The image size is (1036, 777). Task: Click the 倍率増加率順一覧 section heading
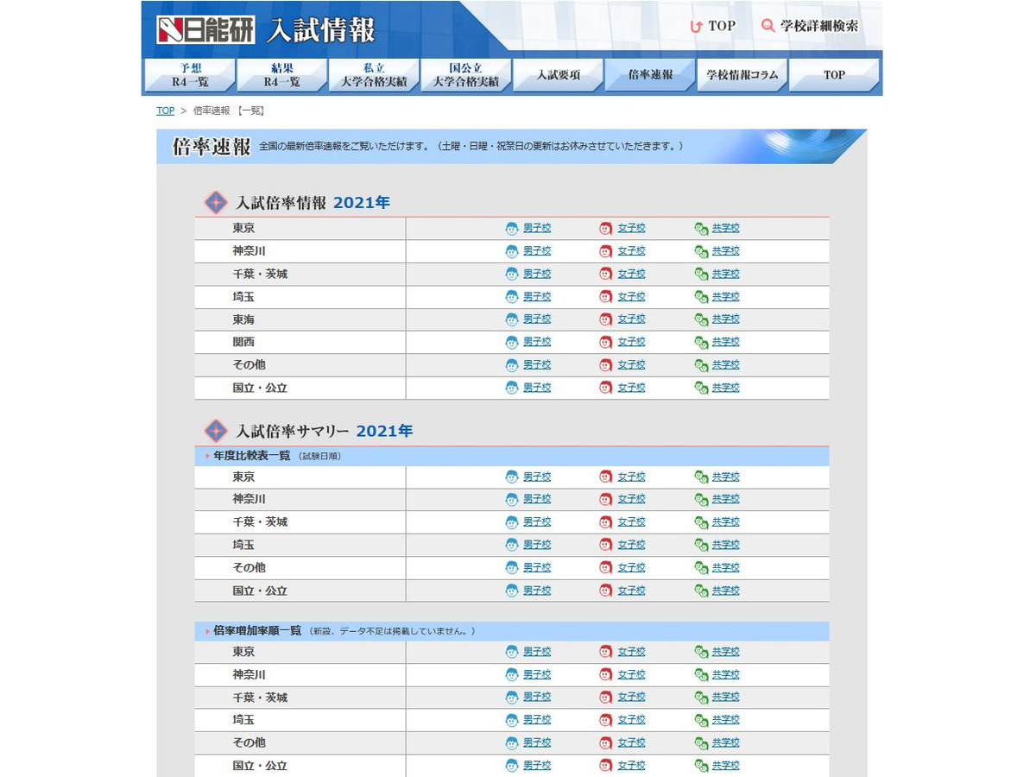tap(257, 631)
